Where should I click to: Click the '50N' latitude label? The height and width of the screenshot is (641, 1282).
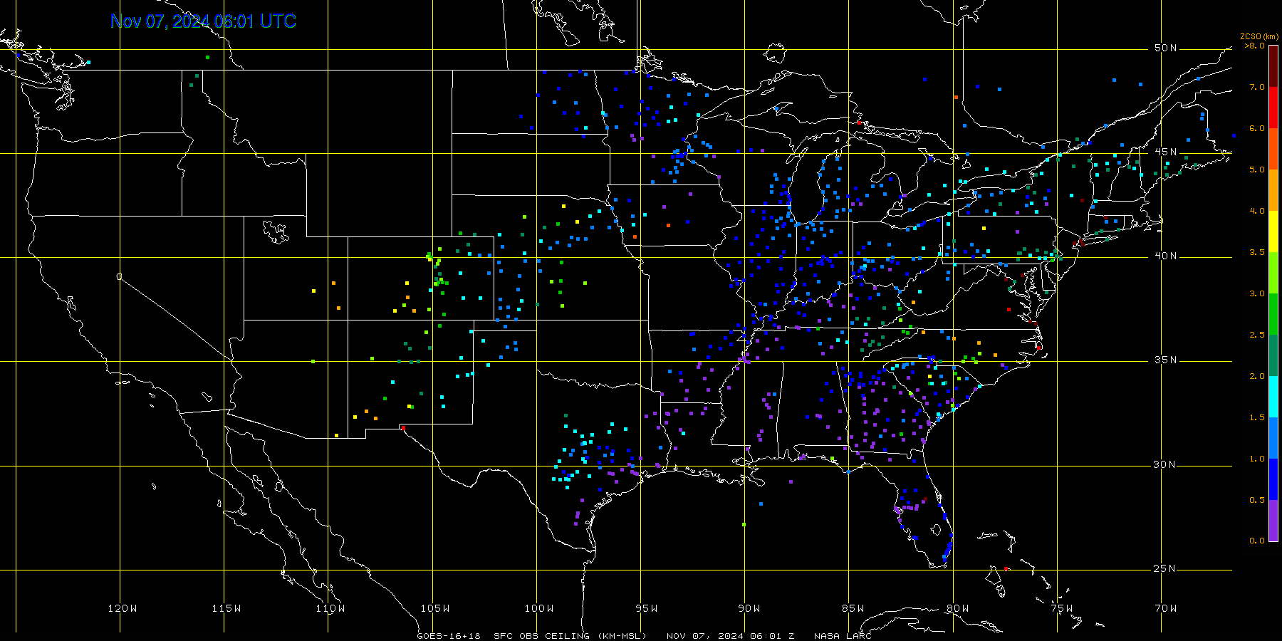pos(1166,48)
